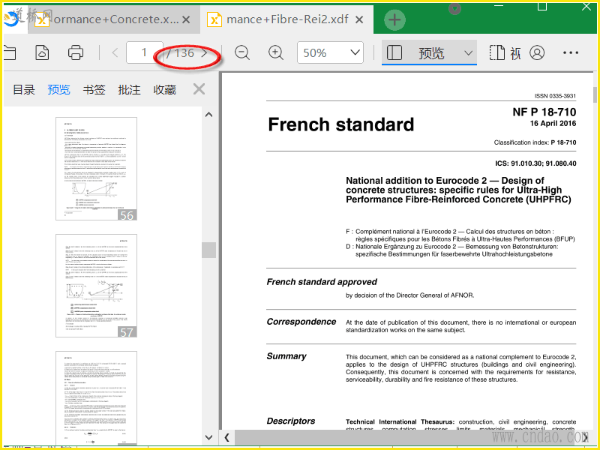
Task: Click the page layout view icon
Action: point(497,52)
